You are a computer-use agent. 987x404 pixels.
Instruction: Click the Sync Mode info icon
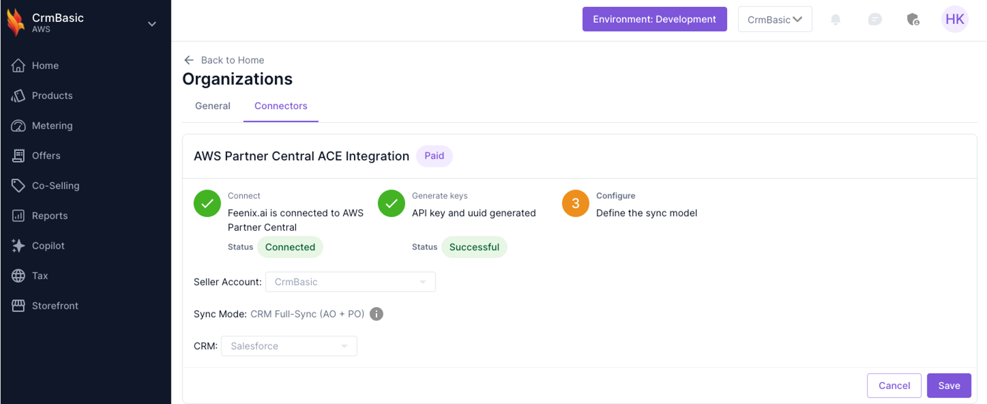(x=376, y=314)
